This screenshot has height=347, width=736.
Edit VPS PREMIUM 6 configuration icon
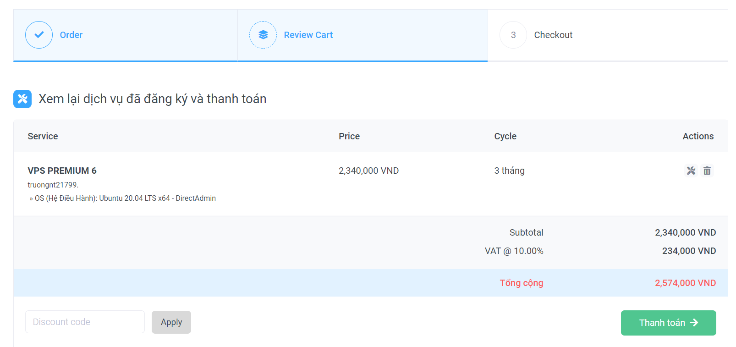(x=691, y=171)
